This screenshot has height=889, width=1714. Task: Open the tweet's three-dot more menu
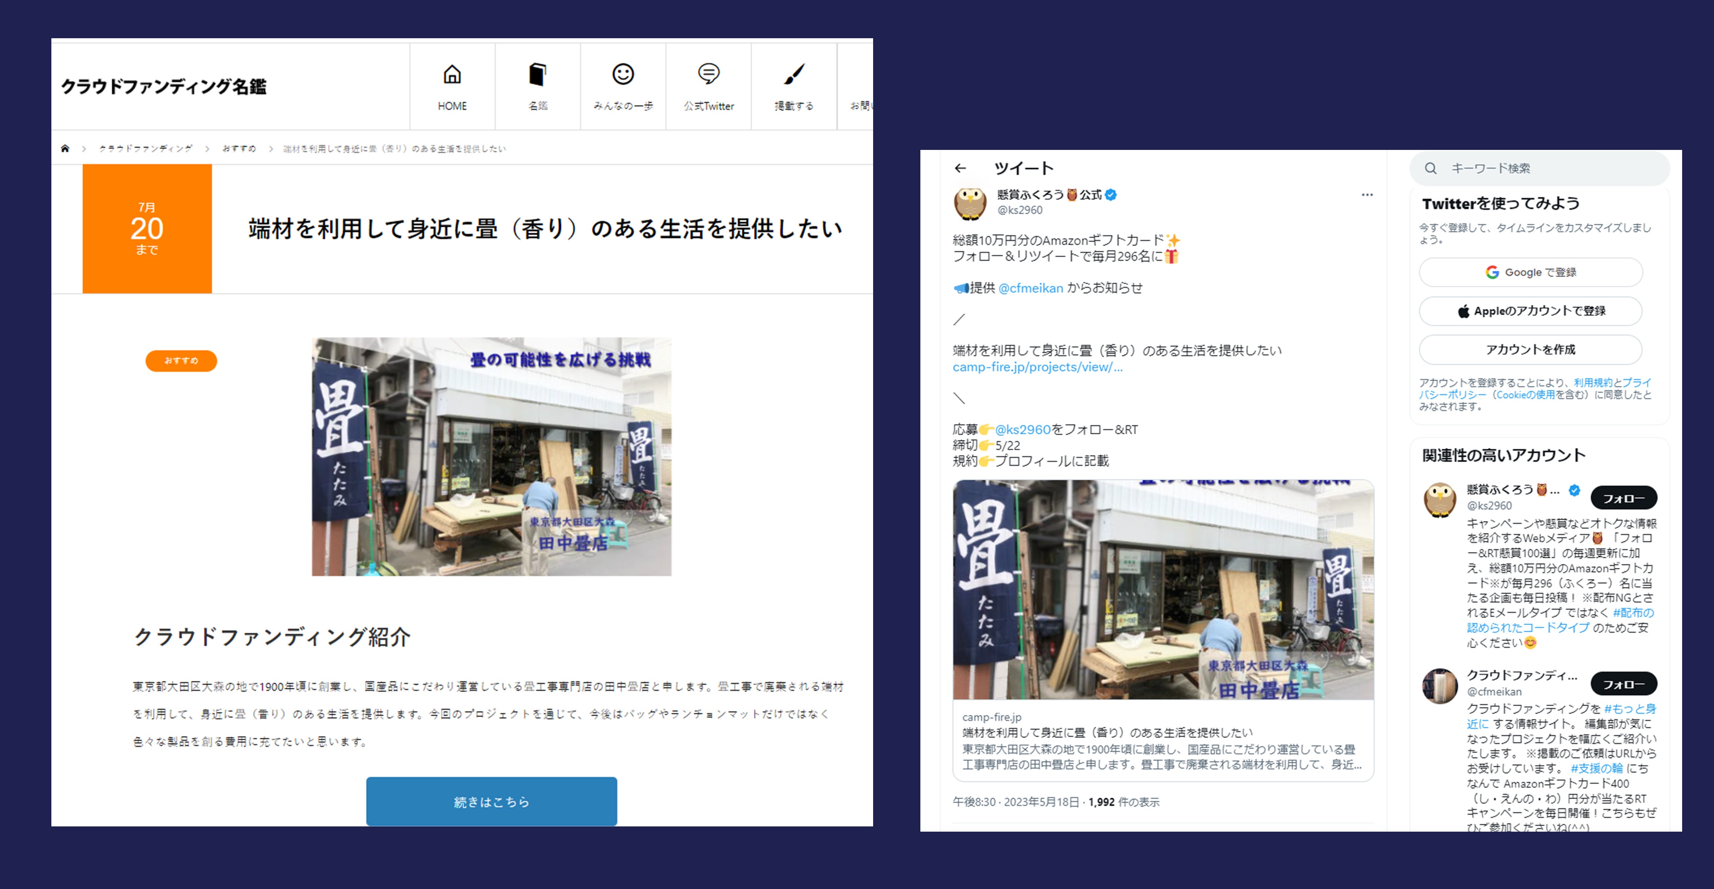[1367, 195]
